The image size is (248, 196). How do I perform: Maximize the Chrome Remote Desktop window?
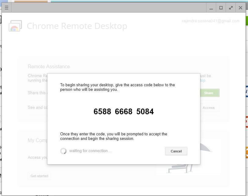tap(221, 8)
